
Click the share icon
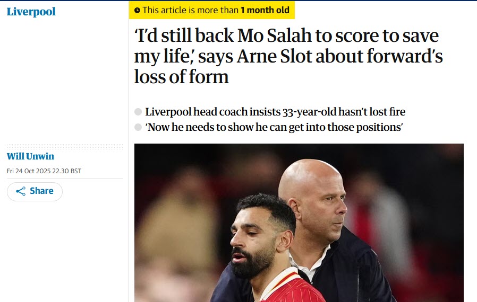(x=21, y=191)
